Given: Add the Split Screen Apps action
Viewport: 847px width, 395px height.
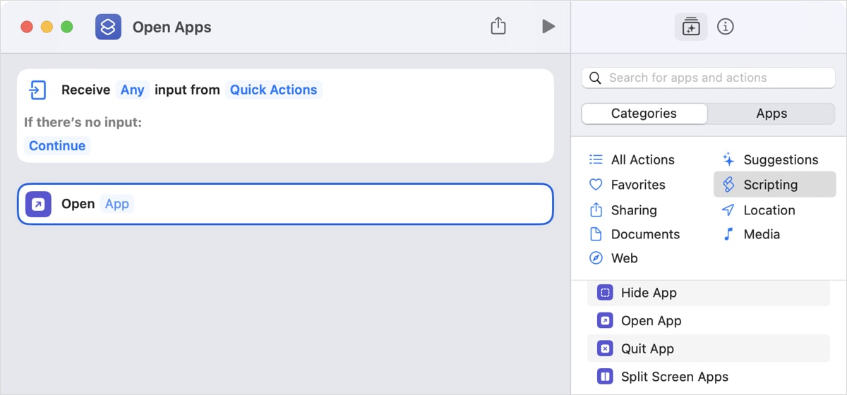Looking at the screenshot, I should [x=708, y=377].
